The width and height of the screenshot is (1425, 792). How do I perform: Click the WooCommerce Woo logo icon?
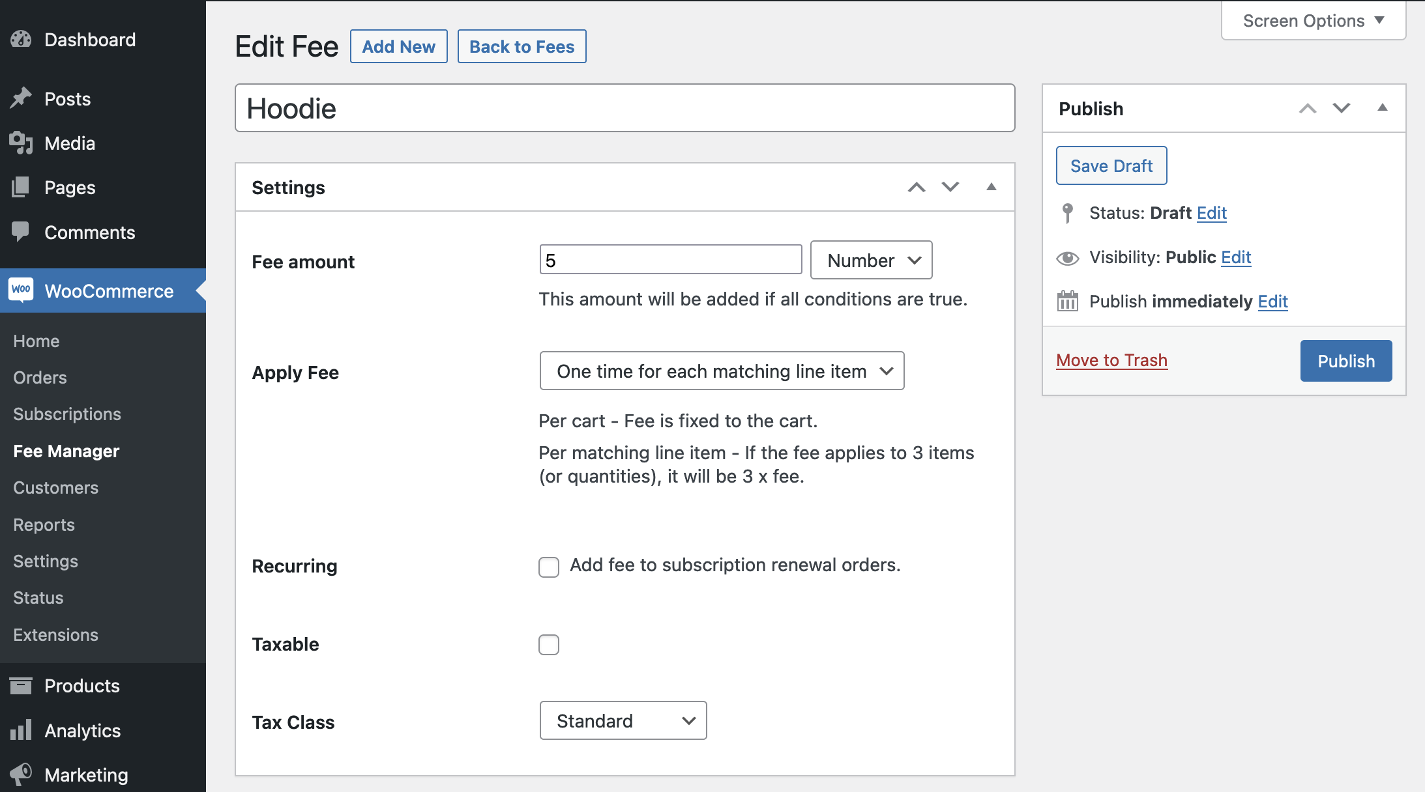tap(21, 290)
